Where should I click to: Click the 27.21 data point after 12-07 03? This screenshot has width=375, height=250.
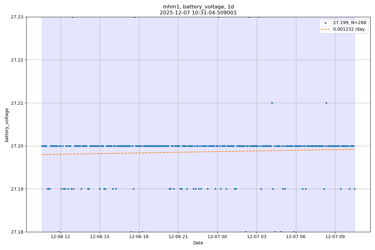pyautogui.click(x=272, y=103)
